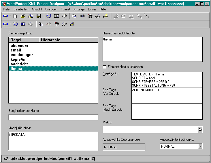Viewport: 211px width, 163px height.
Task: Click the blue parentheses icon in second toolbar
Action: (x=5, y=24)
